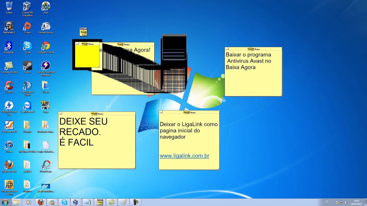Click the Steam desktop shortcut
Screen dimensions: 367x206
pyautogui.click(x=27, y=67)
